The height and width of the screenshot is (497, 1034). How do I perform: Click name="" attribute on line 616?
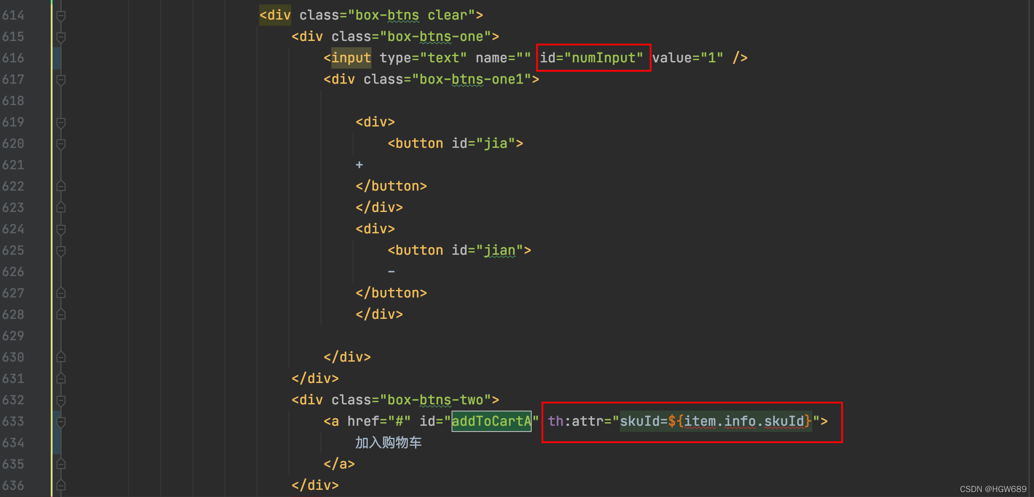(503, 58)
